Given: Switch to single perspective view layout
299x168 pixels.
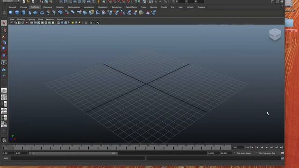Looking at the screenshot, I should click(x=4, y=91).
